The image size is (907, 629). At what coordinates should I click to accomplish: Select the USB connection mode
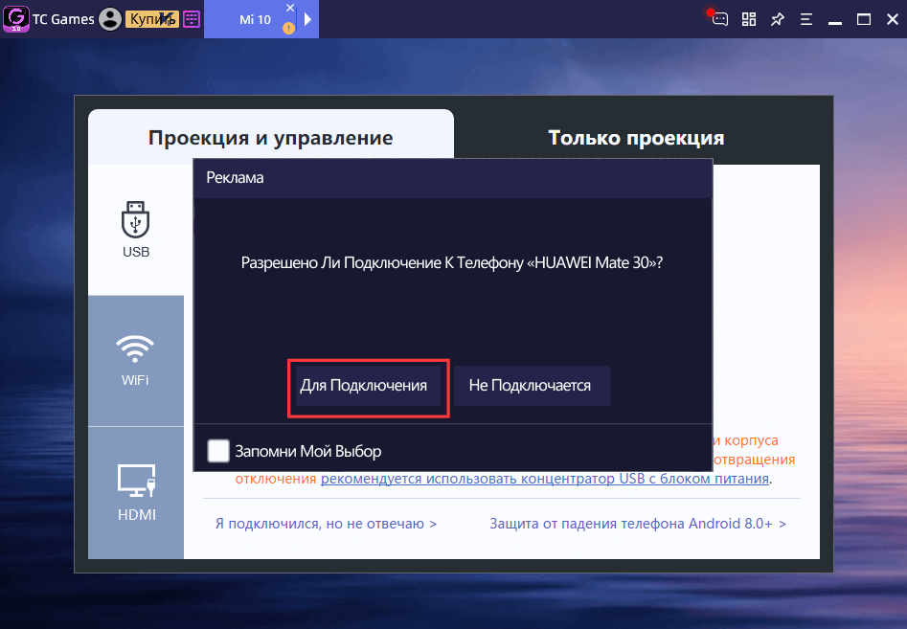pyautogui.click(x=136, y=230)
